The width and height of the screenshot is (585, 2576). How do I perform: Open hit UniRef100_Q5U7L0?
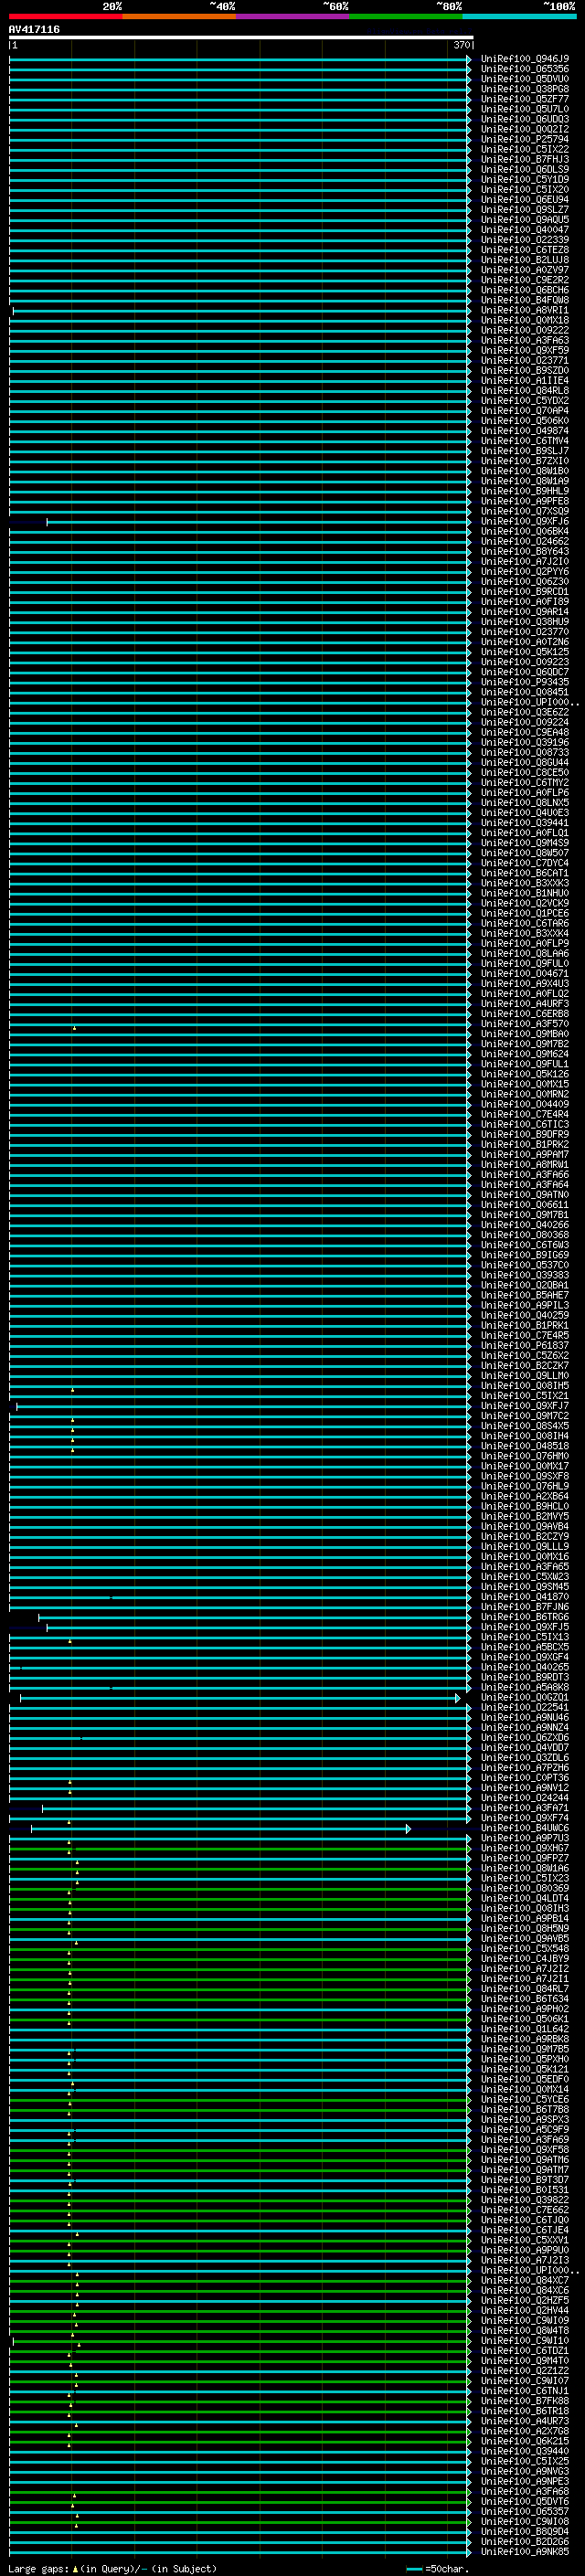524,109
